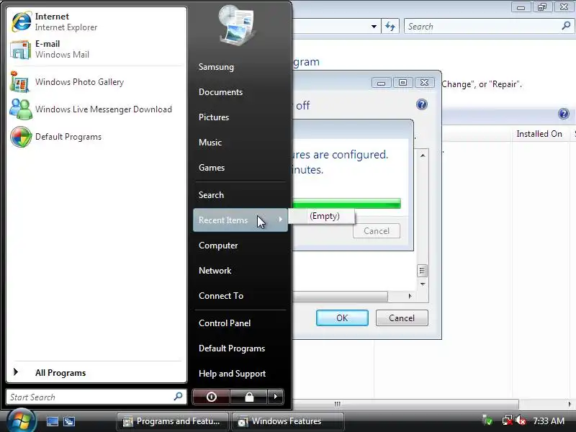Click Cancel in Windows Features dialog
The image size is (576, 432).
(402, 318)
